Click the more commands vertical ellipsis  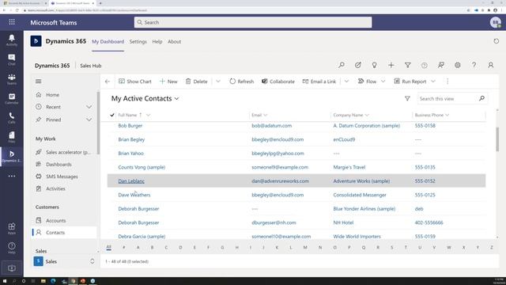447,82
